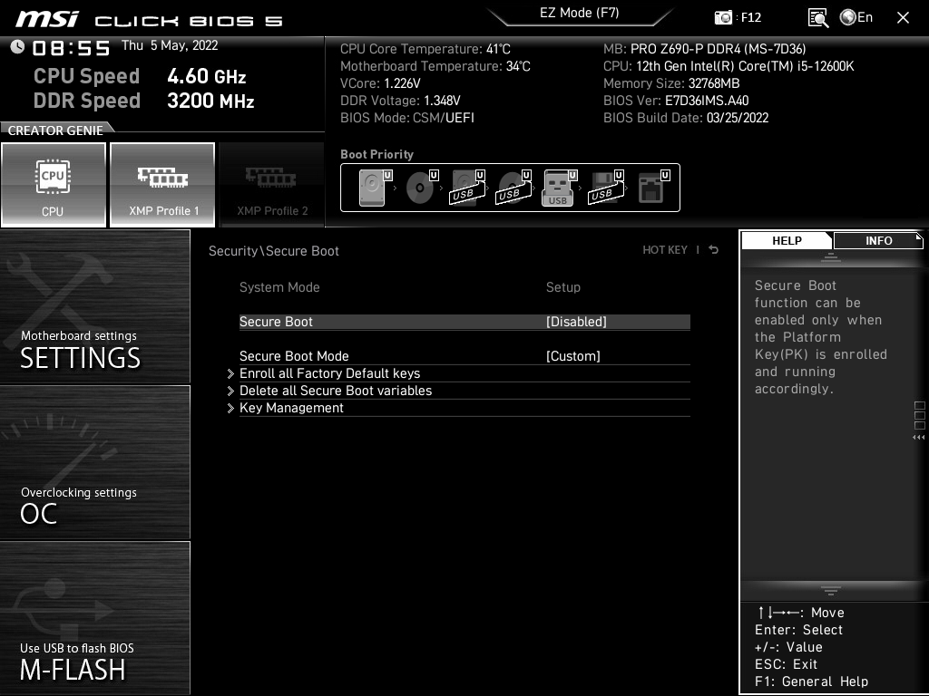This screenshot has width=929, height=696.
Task: Click the back arrow next to HOT KEY
Action: (713, 250)
